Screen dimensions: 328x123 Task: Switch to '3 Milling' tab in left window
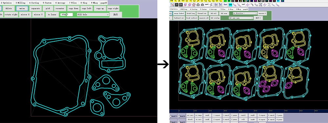click(20, 3)
